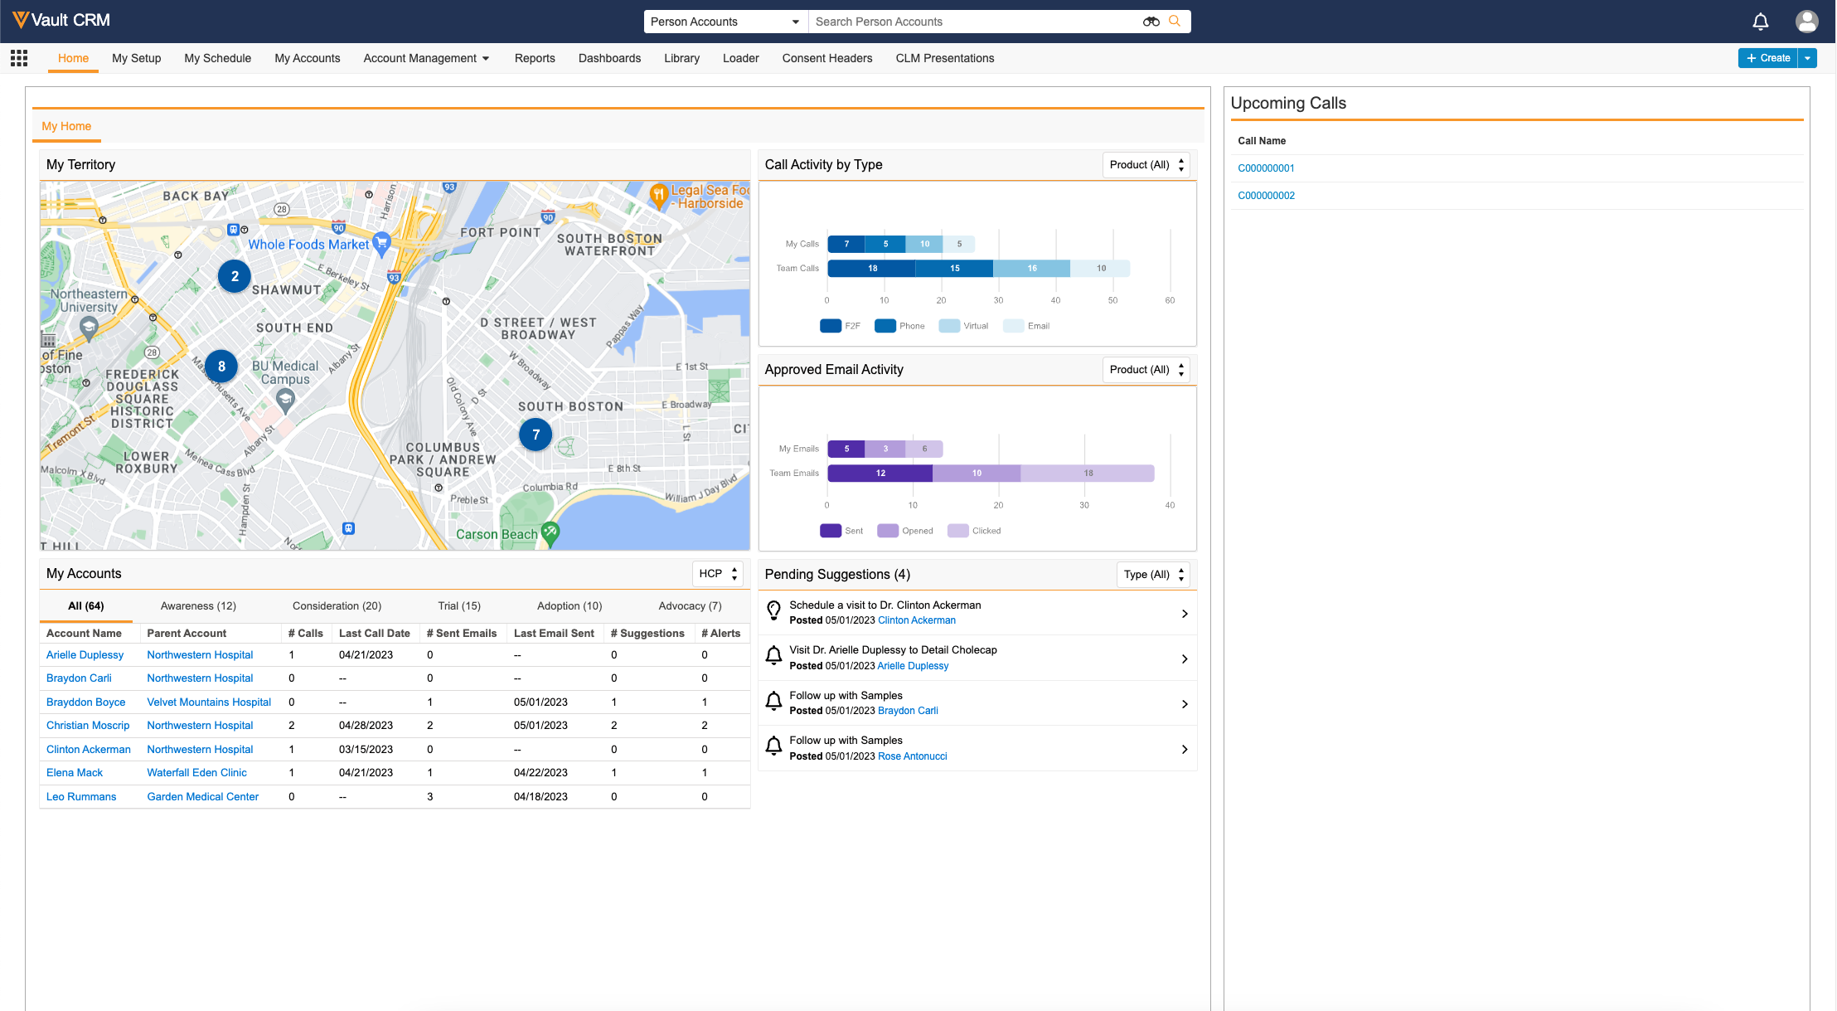The width and height of the screenshot is (1837, 1011).
Task: Click the notifications bell in header
Action: coord(1761,22)
